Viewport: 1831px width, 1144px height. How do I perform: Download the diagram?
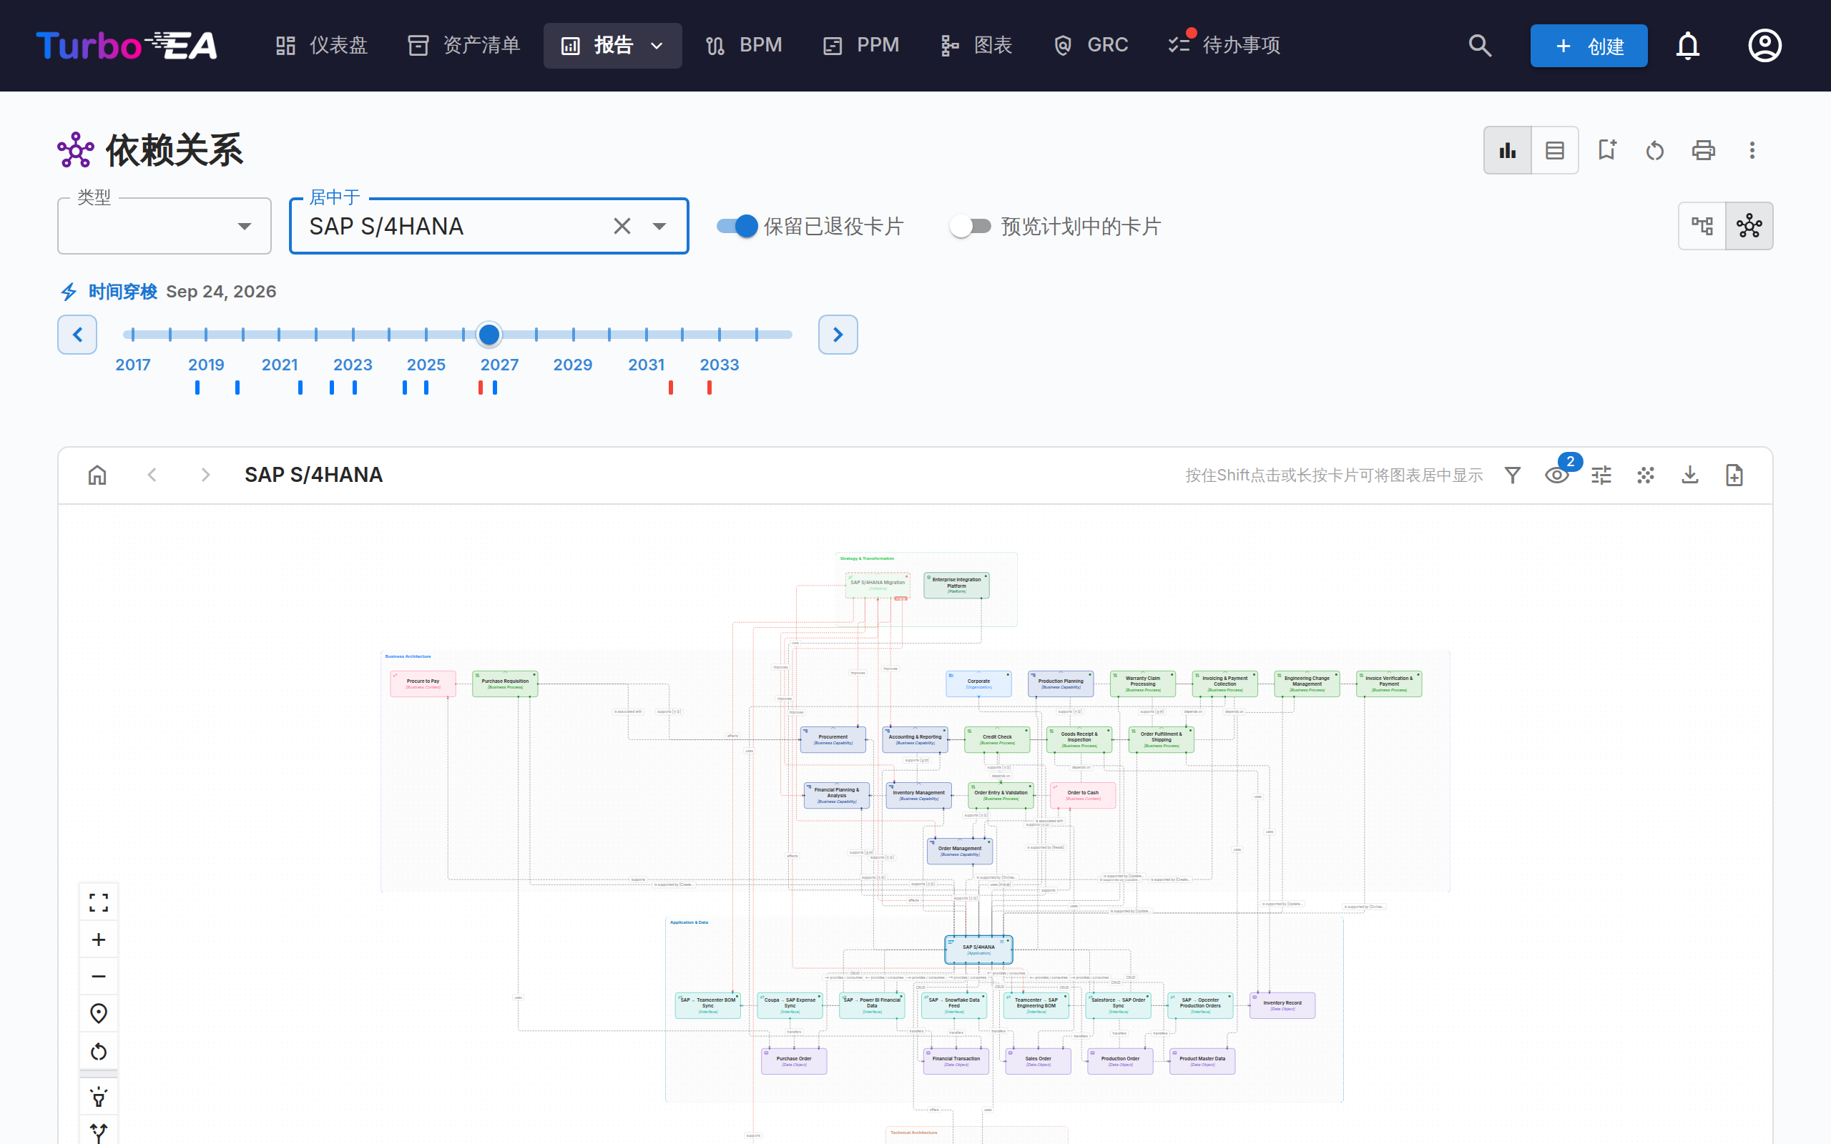pos(1689,474)
